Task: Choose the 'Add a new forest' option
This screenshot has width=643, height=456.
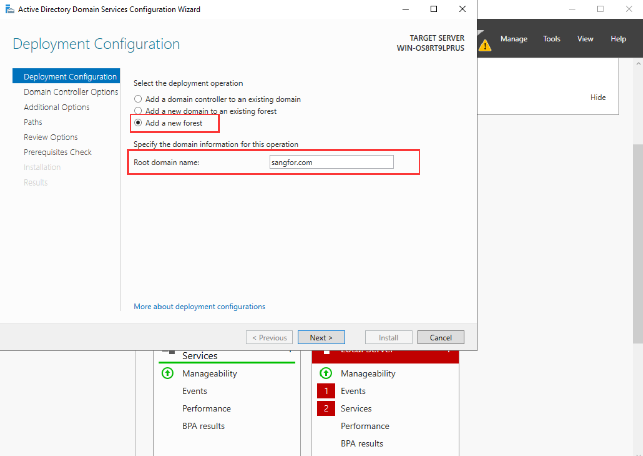Action: [x=138, y=123]
